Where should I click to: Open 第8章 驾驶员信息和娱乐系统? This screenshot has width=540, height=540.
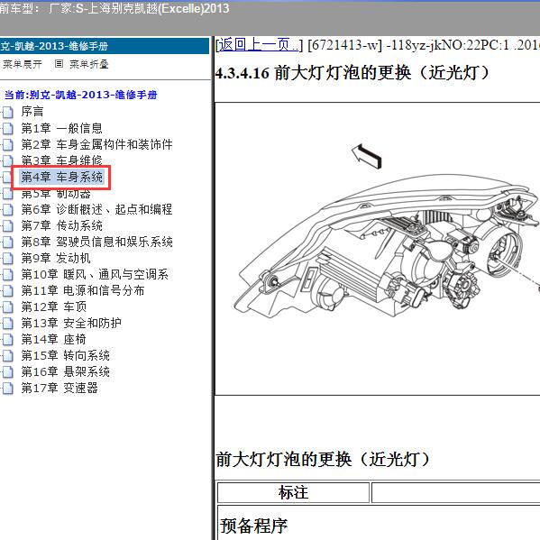pyautogui.click(x=96, y=242)
